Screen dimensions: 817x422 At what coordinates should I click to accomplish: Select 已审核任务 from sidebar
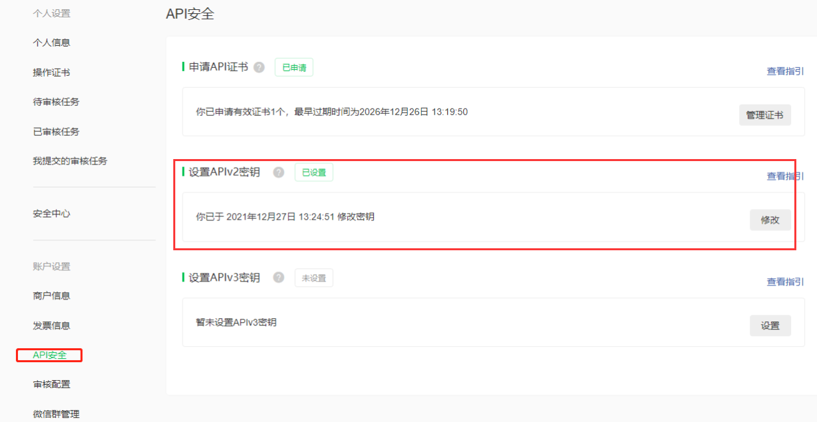[56, 132]
